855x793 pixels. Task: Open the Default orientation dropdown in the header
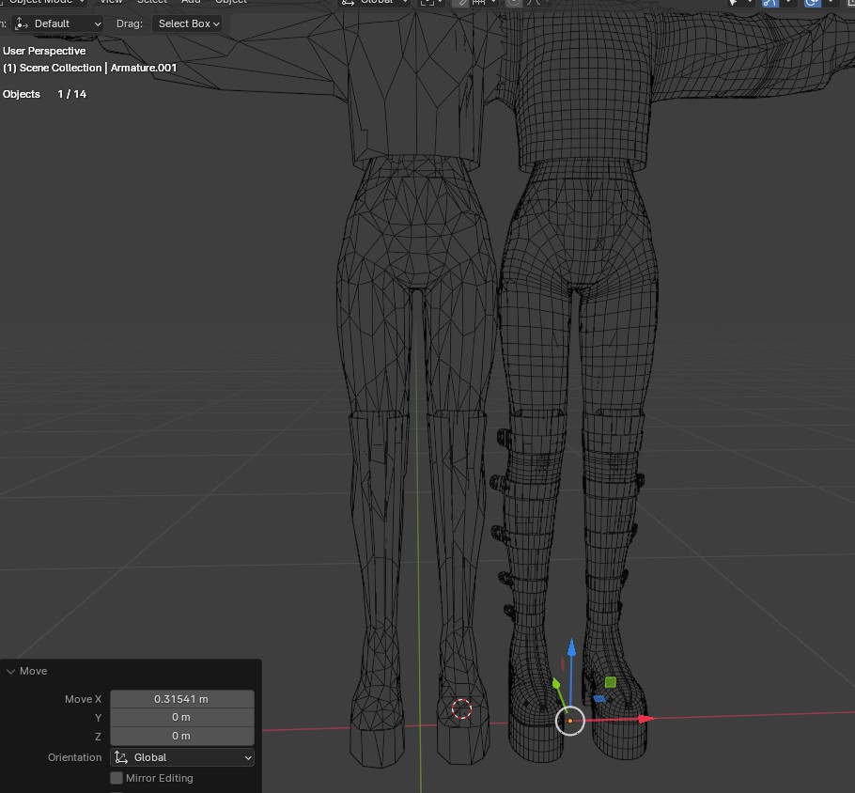58,23
